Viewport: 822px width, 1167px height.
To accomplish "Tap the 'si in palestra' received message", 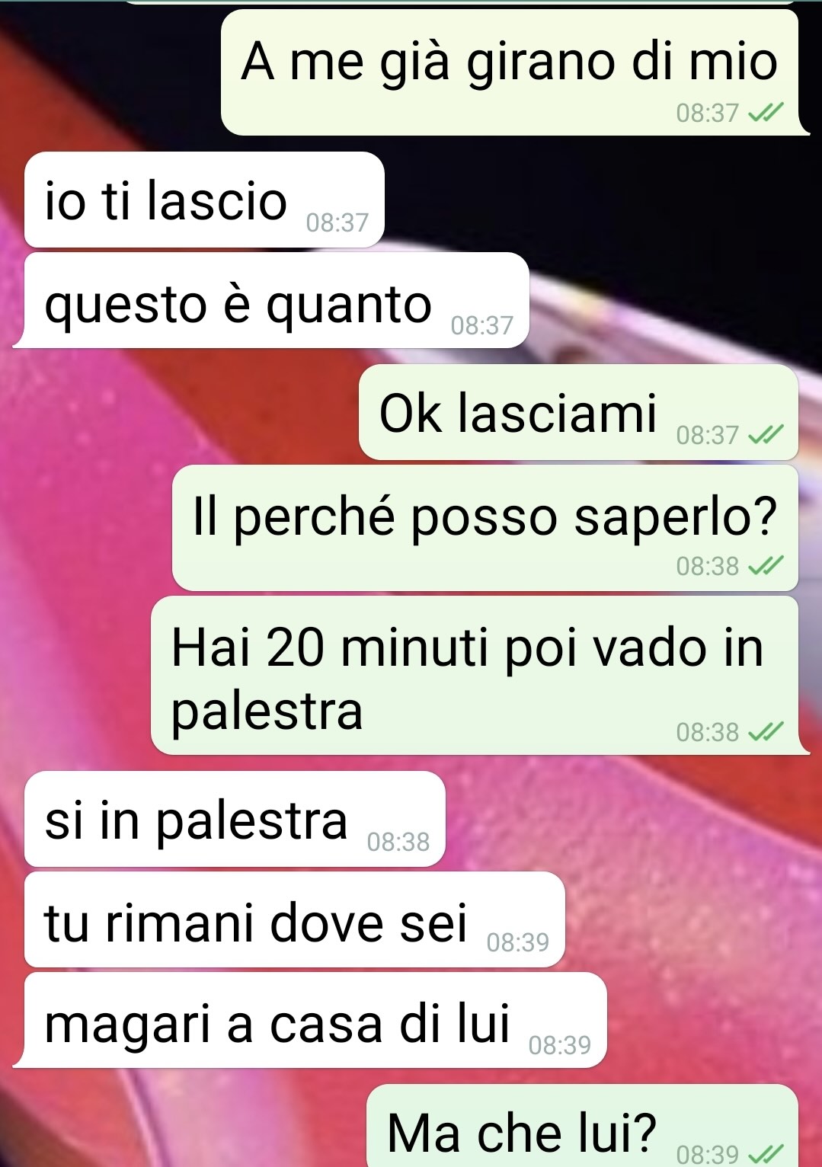I will 235,819.
